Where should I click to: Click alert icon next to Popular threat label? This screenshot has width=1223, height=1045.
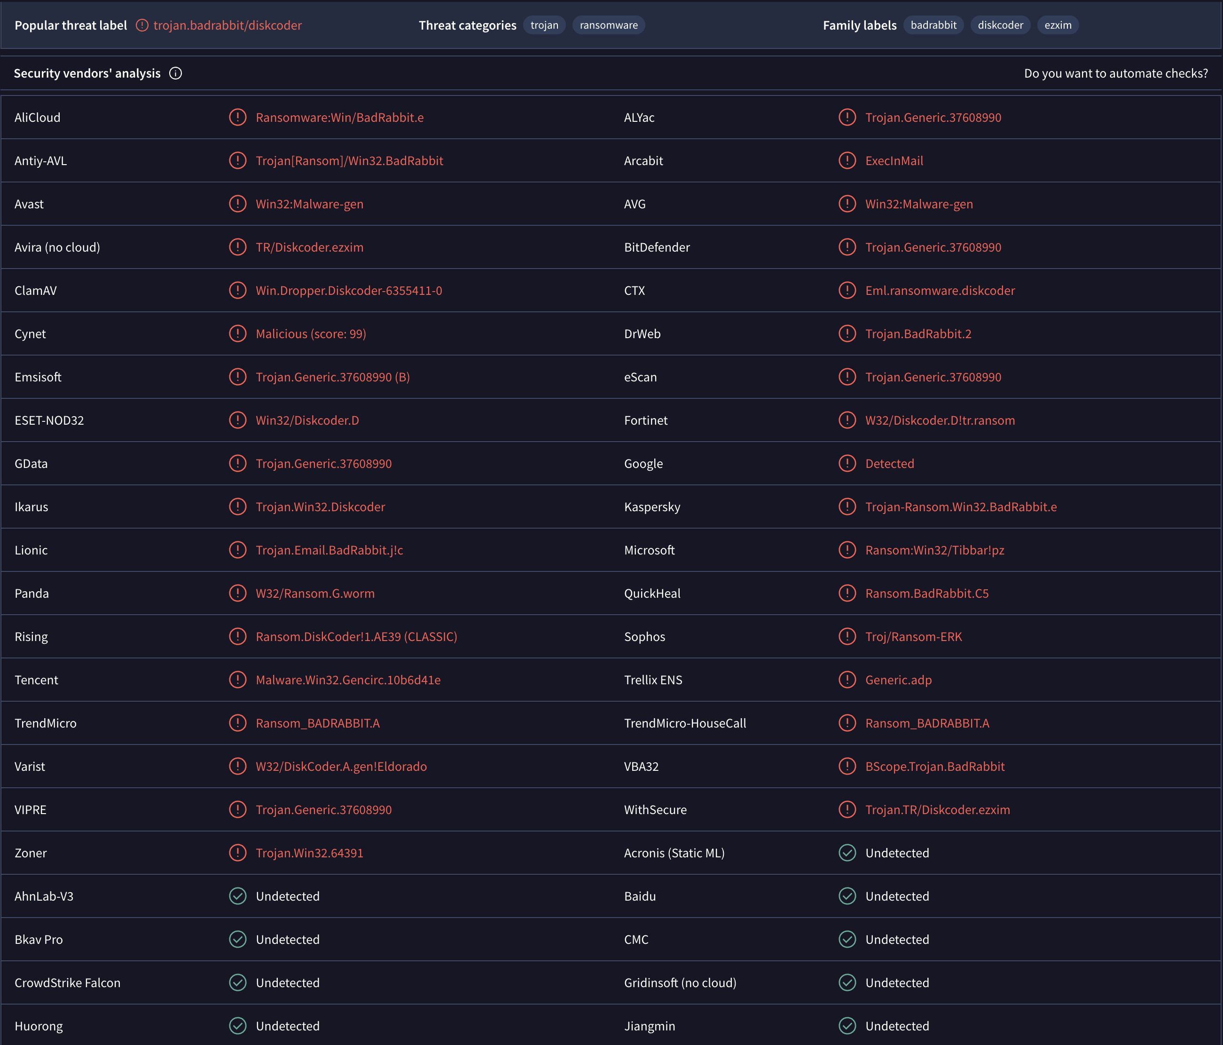tap(142, 25)
